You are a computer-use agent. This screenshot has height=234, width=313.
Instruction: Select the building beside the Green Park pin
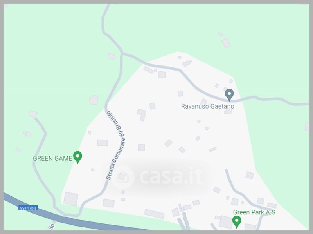pyautogui.click(x=226, y=222)
